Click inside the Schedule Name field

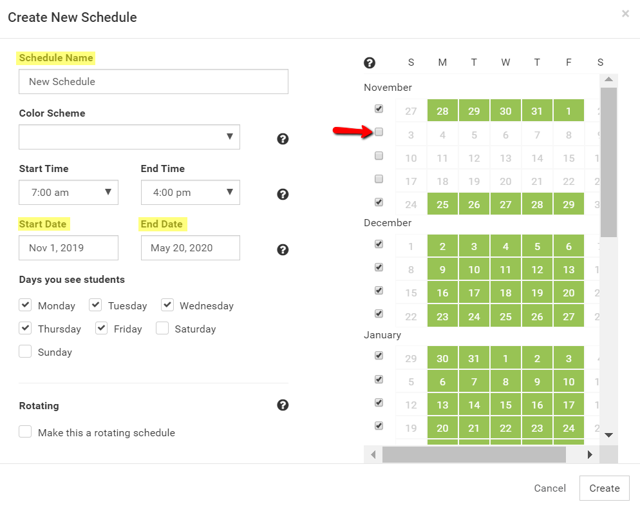click(153, 82)
